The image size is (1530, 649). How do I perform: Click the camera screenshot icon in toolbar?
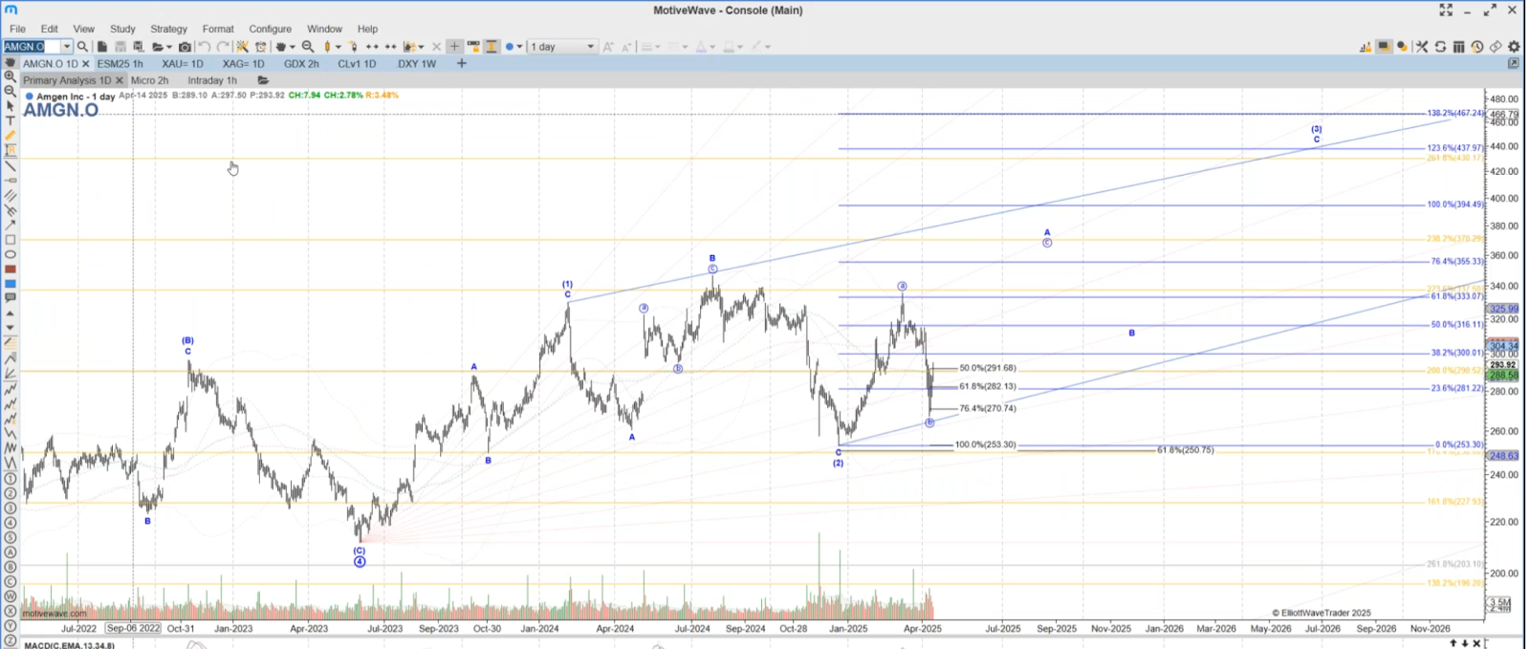(x=185, y=47)
